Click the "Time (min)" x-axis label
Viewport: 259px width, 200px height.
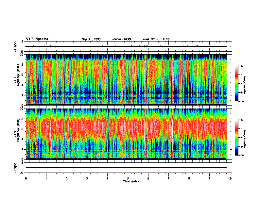coord(131,181)
